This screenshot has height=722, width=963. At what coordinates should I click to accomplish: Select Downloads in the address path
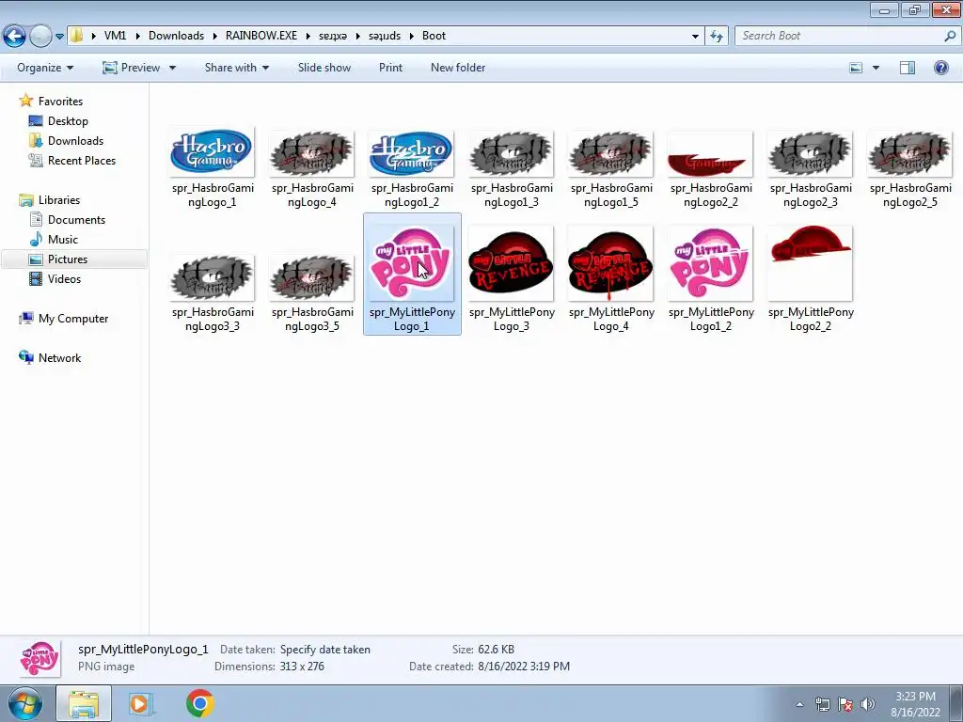176,36
